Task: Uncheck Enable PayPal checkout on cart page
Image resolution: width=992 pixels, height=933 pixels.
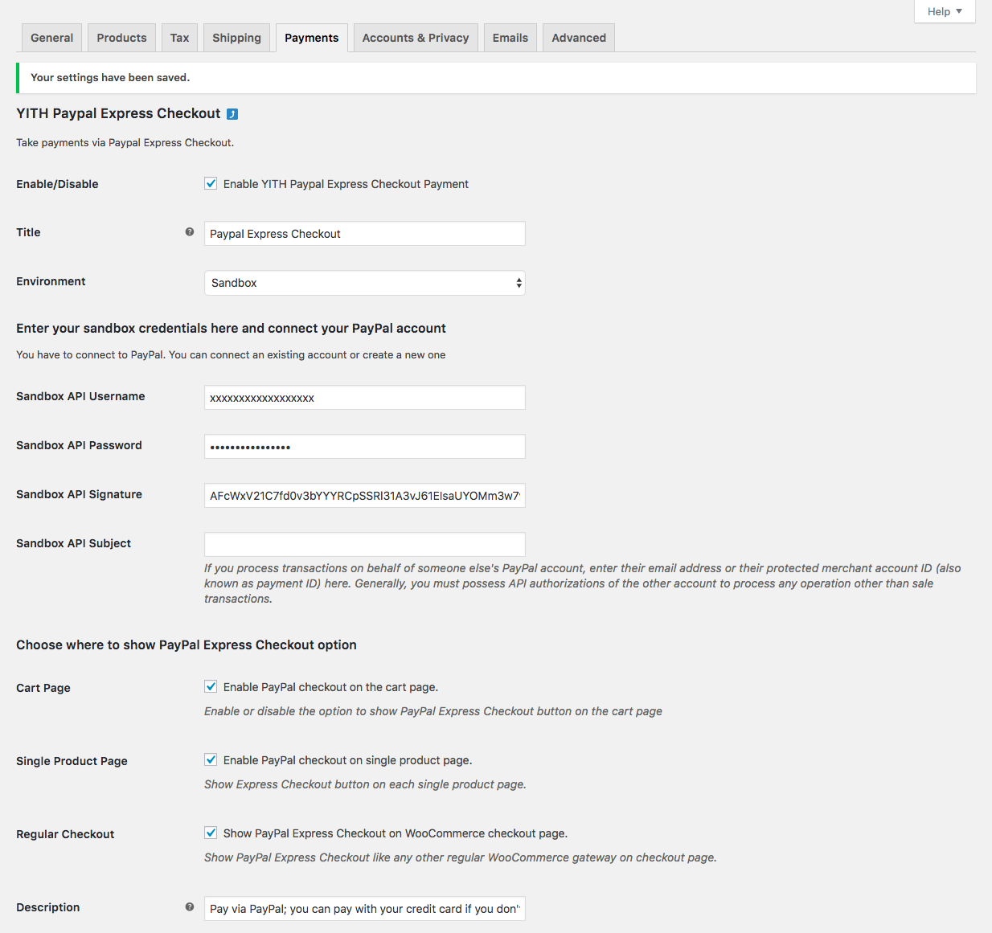Action: tap(211, 687)
